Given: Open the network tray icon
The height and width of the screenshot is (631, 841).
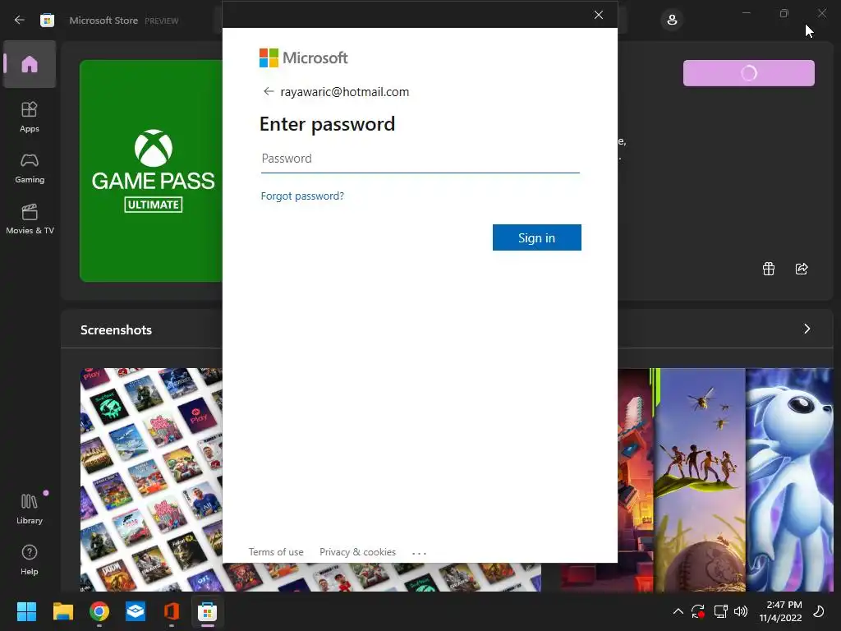Looking at the screenshot, I should 720,611.
